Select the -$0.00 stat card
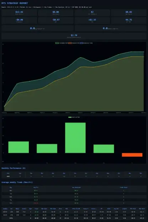The height and width of the screenshot is (222, 148). (x=19, y=21)
